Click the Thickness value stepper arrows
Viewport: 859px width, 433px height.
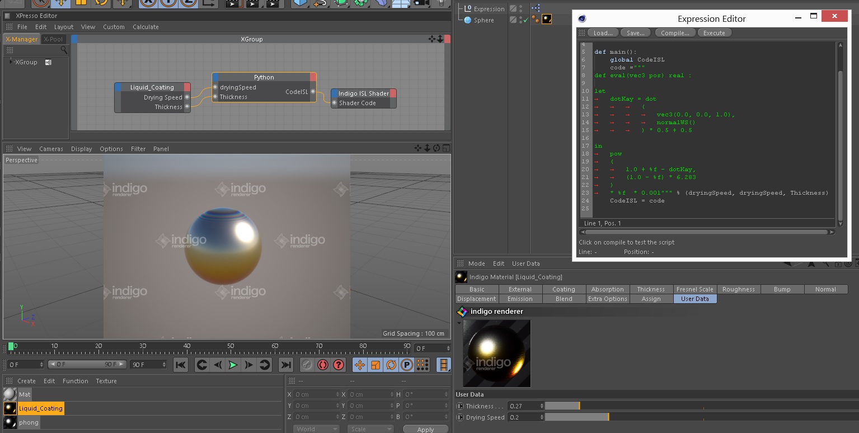[541, 406]
